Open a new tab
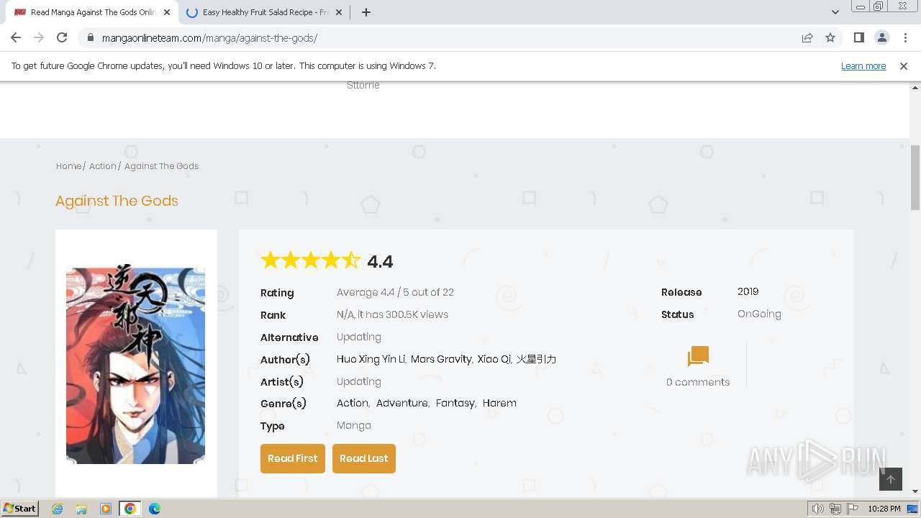This screenshot has height=518, width=921. point(366,12)
